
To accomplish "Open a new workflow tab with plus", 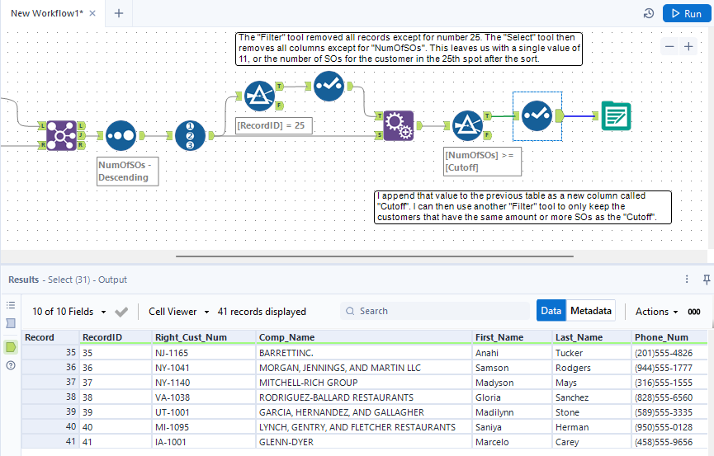I will tap(119, 13).
